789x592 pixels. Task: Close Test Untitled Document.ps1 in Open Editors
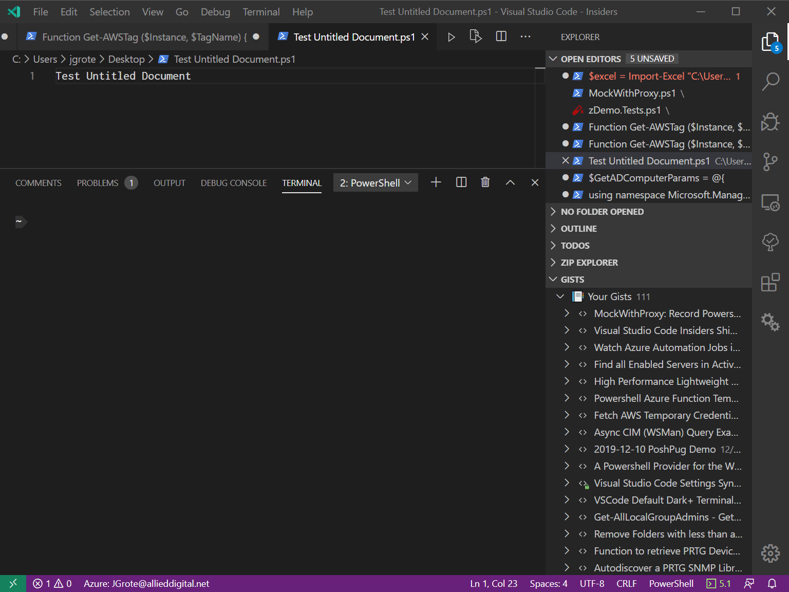click(x=566, y=161)
